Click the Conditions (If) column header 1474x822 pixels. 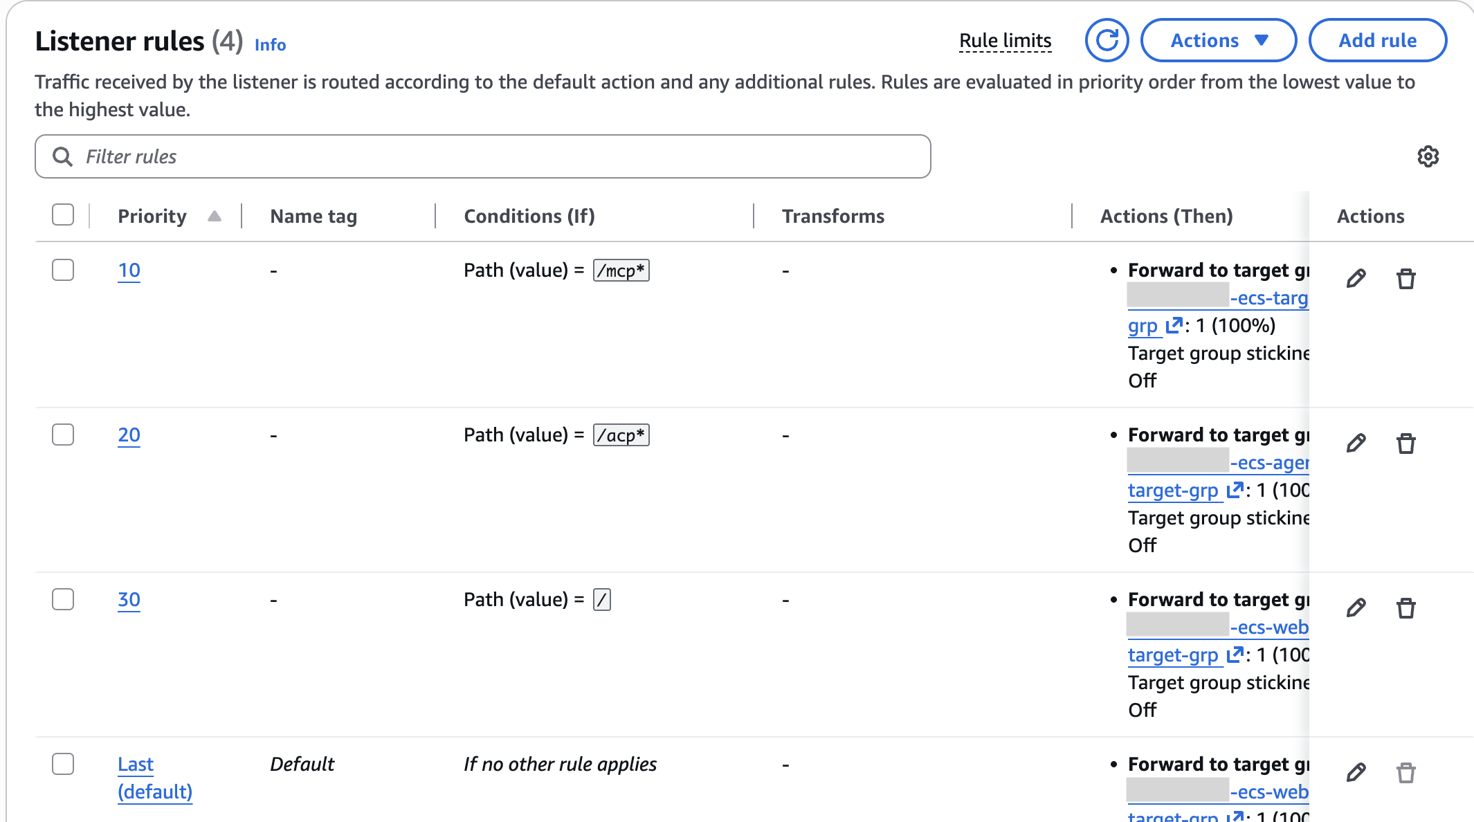click(529, 216)
